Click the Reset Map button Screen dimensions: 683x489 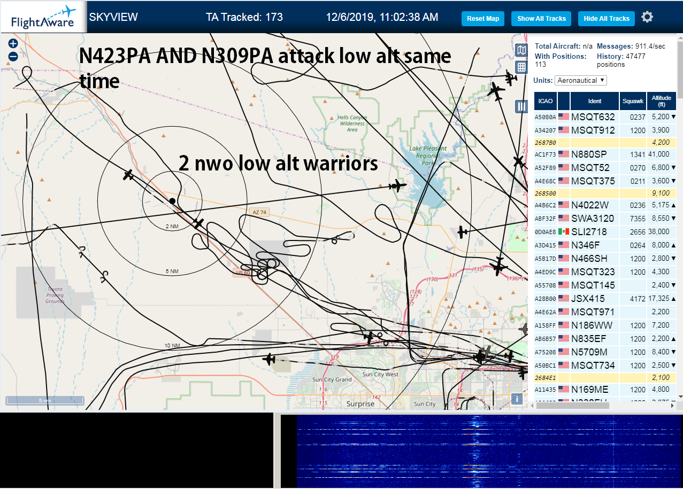(483, 19)
